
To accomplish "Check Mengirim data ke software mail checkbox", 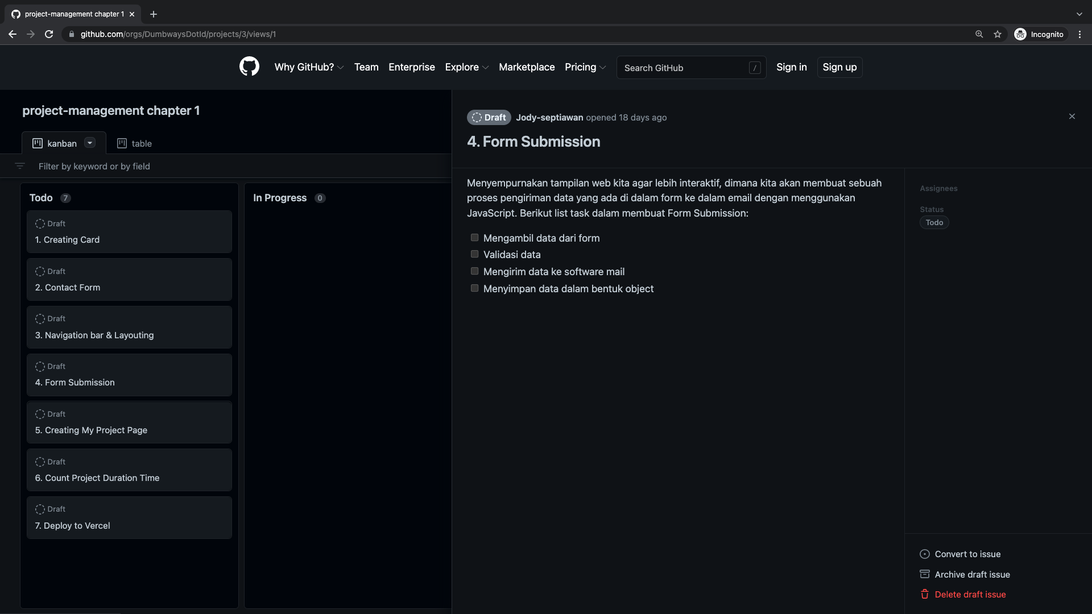I will click(x=474, y=271).
